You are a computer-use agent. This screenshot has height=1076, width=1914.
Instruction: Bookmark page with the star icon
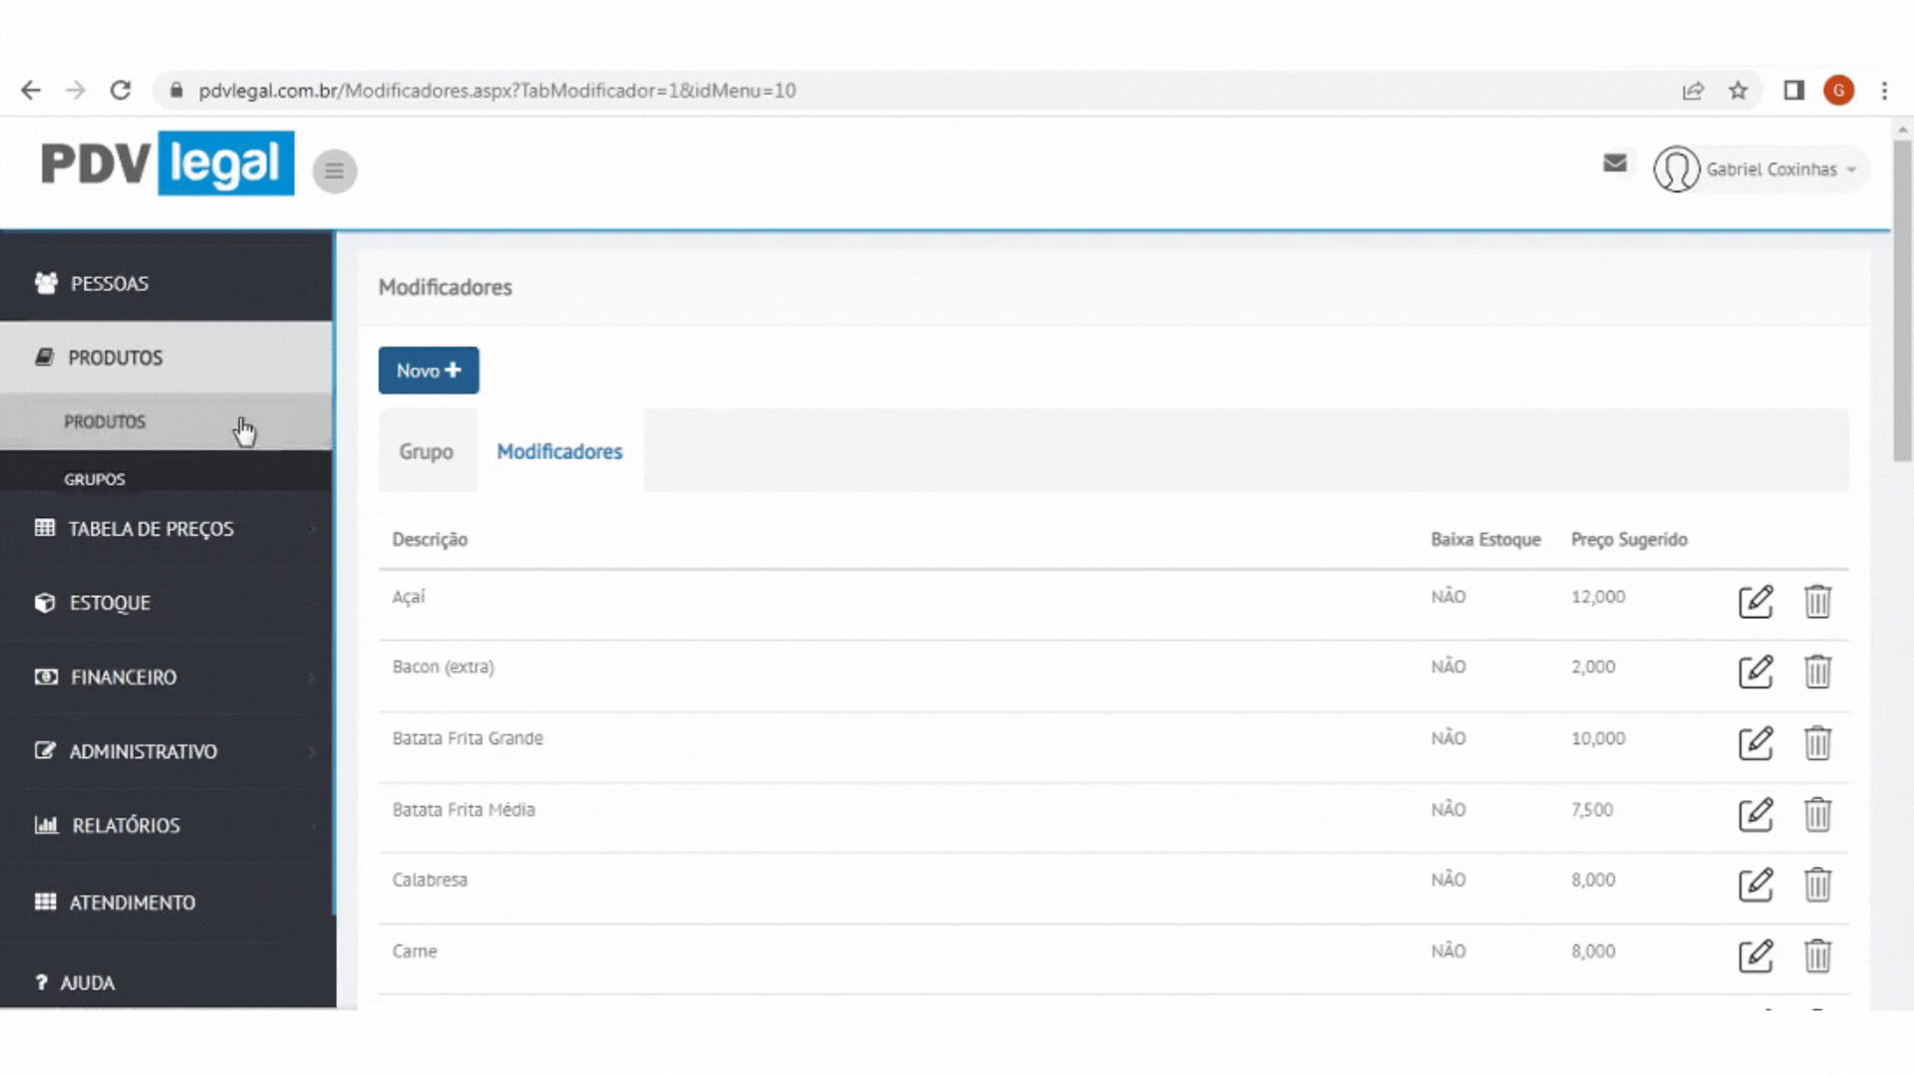pyautogui.click(x=1739, y=91)
